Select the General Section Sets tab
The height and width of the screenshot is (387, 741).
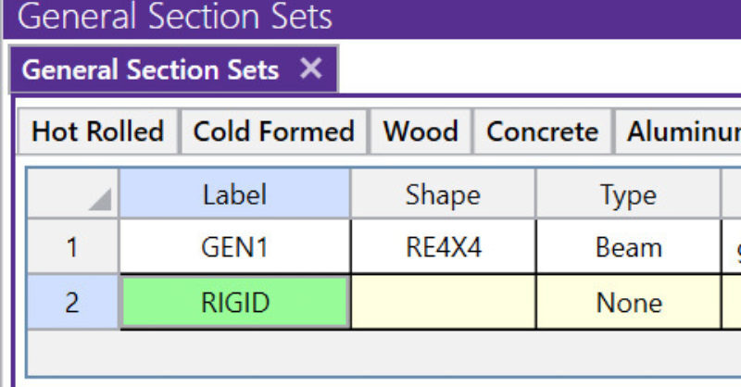tap(150, 69)
